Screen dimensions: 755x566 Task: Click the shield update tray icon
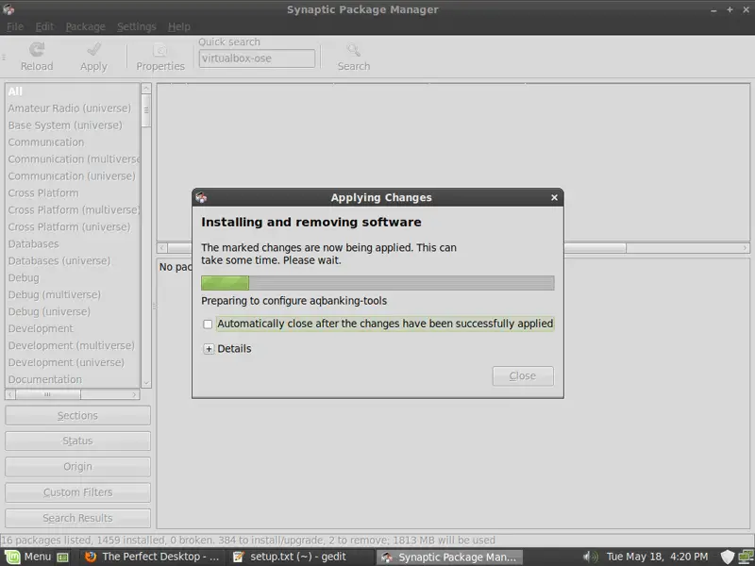click(x=727, y=557)
